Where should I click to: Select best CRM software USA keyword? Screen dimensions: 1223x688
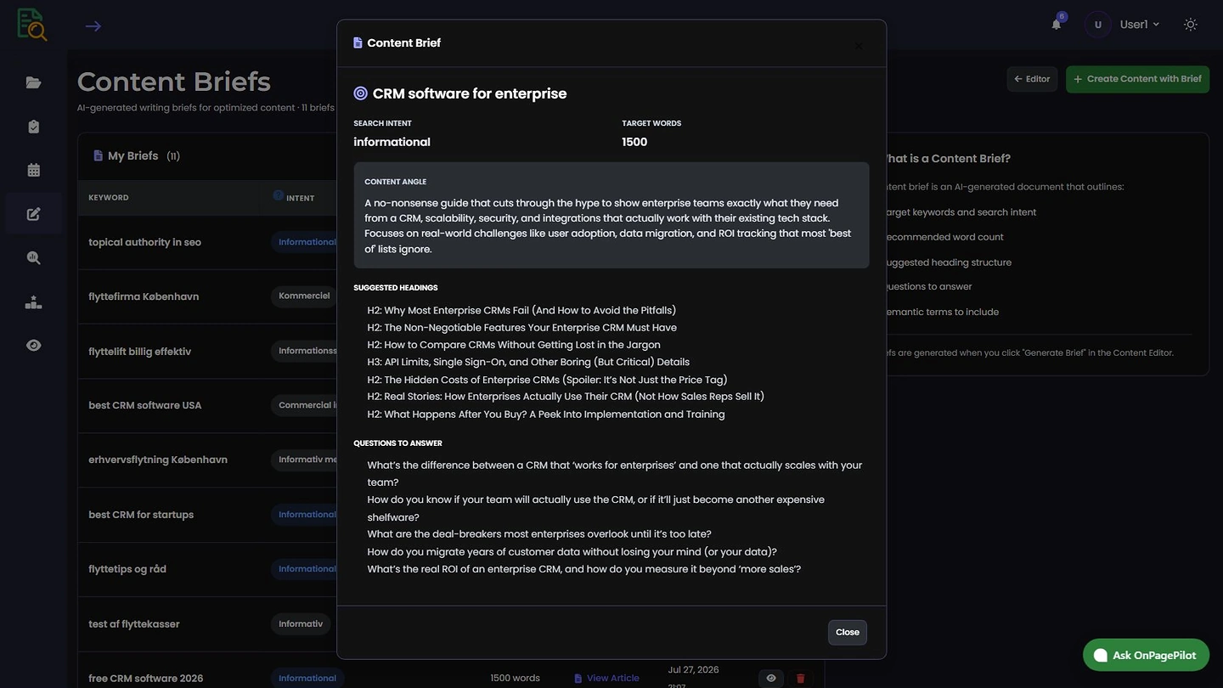click(x=145, y=405)
